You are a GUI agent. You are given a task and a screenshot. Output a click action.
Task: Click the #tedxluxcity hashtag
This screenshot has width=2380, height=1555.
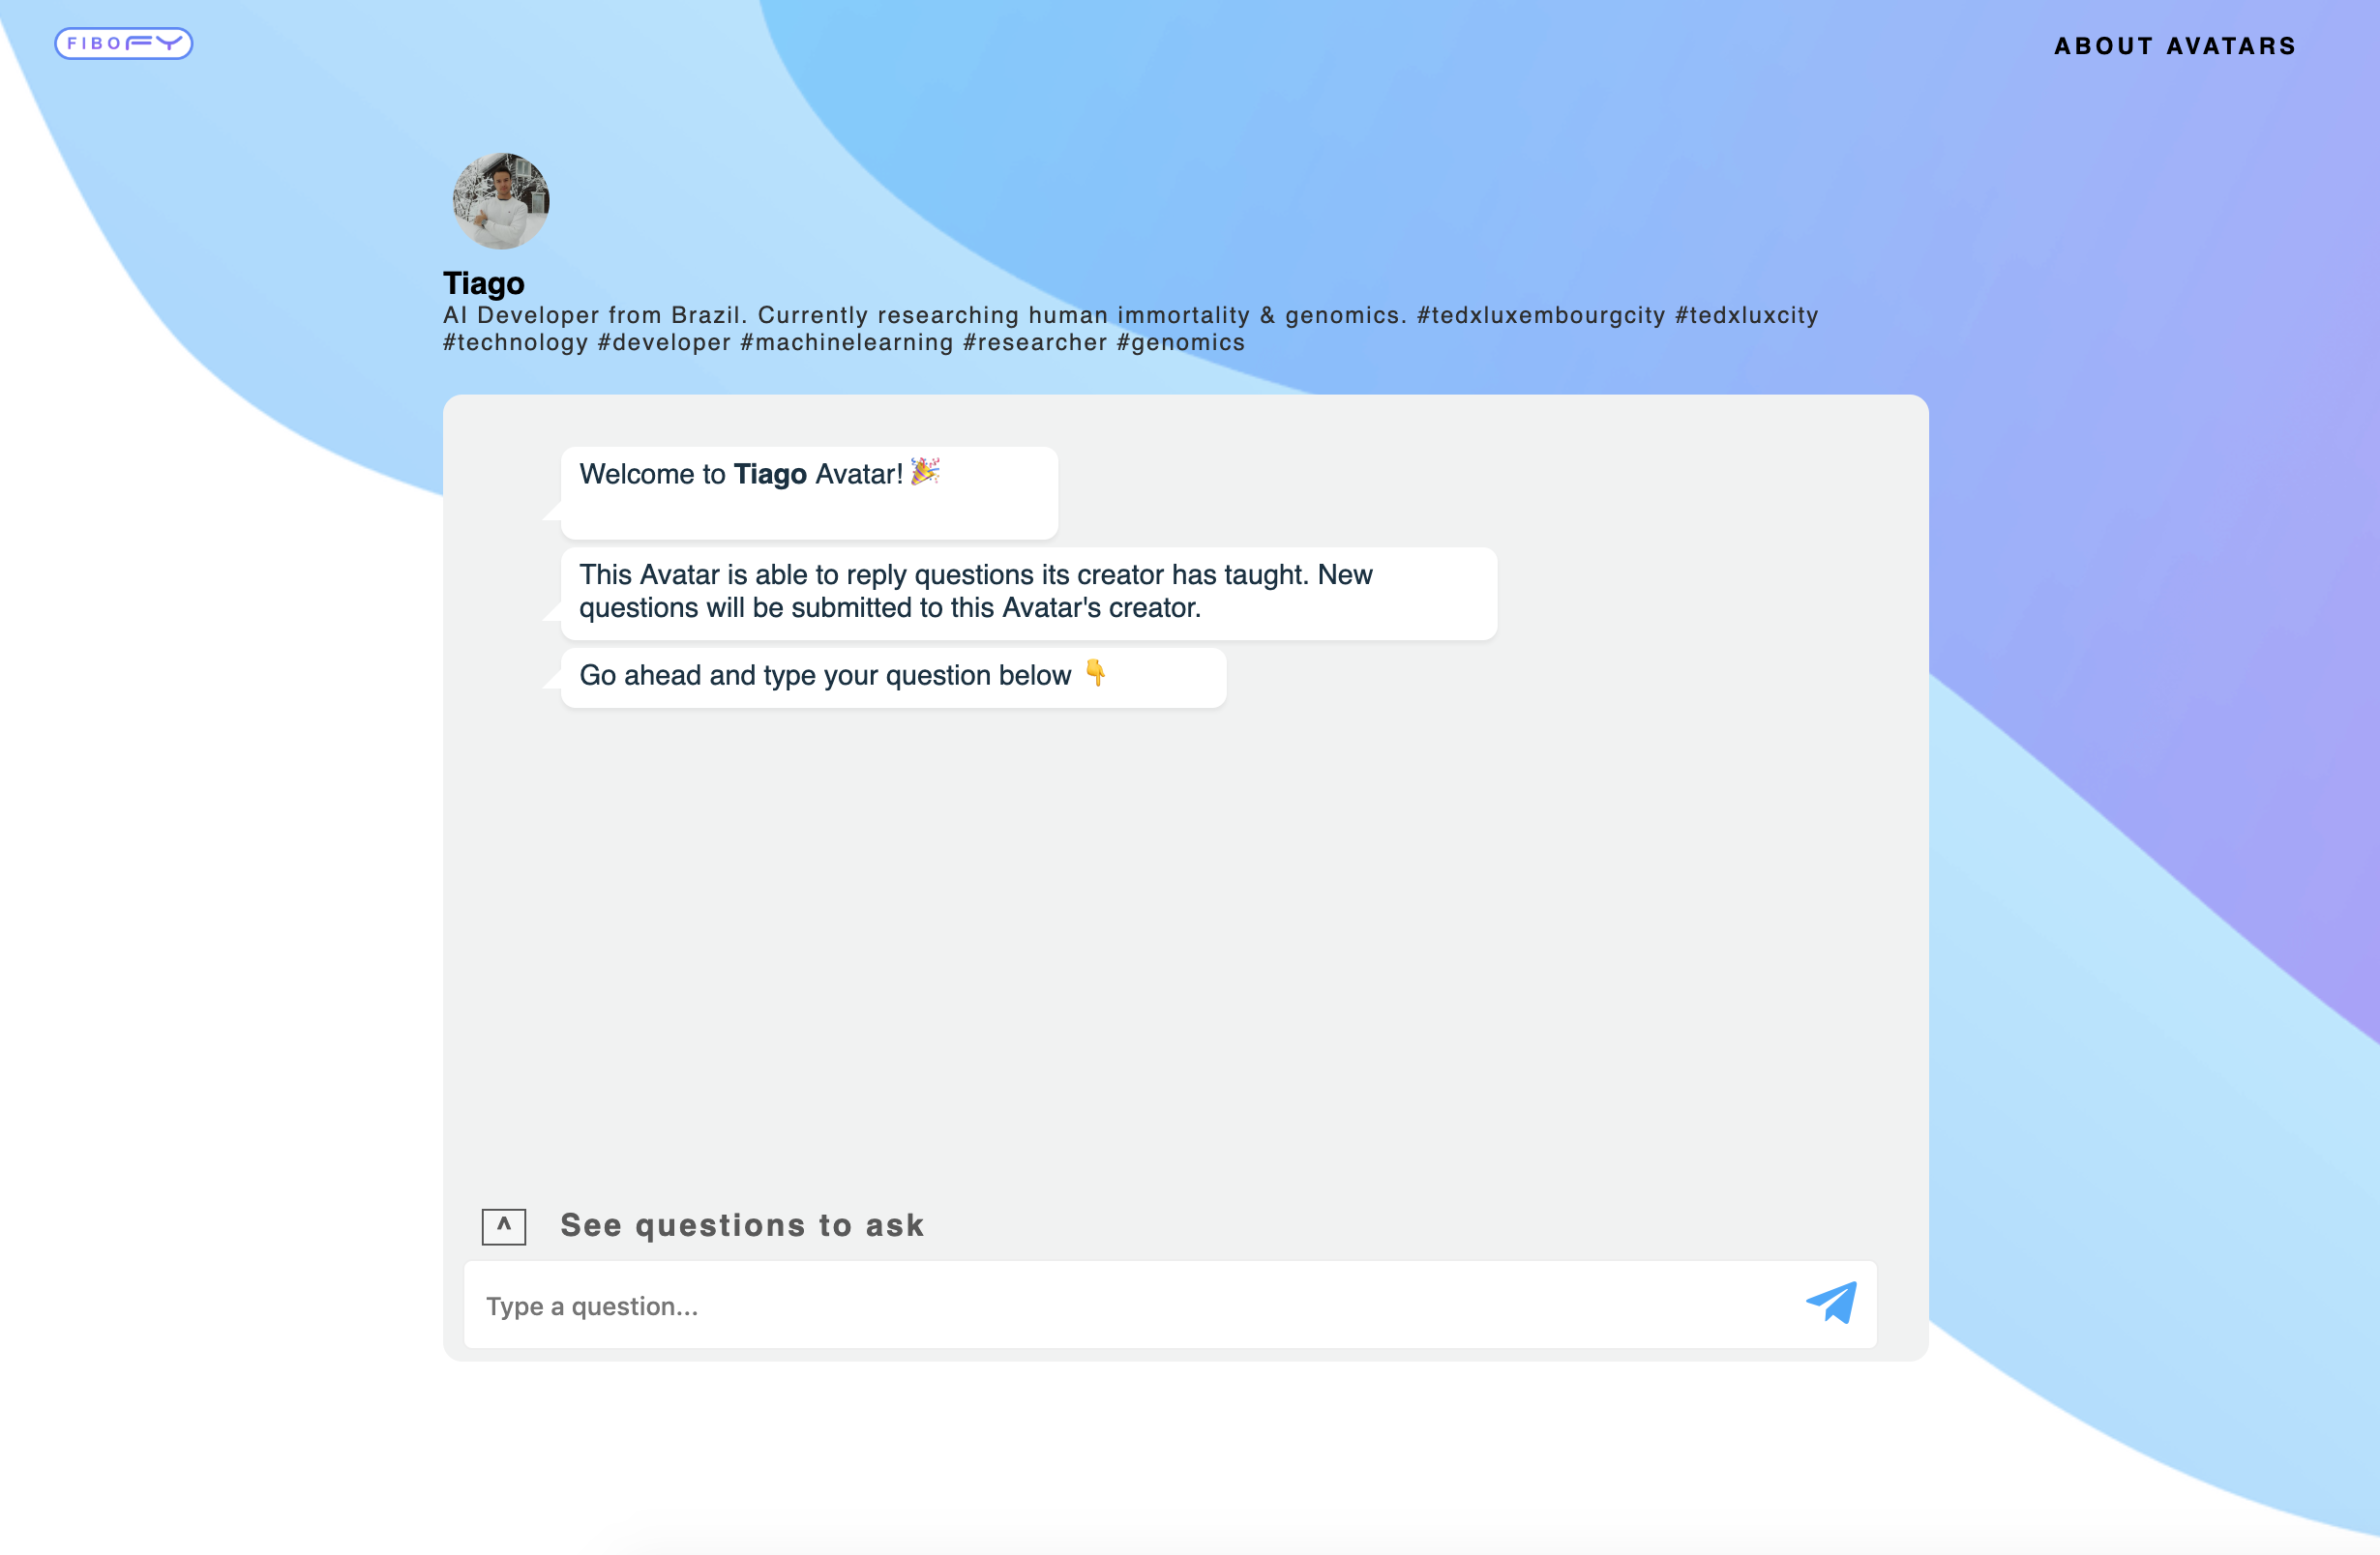pos(1747,315)
